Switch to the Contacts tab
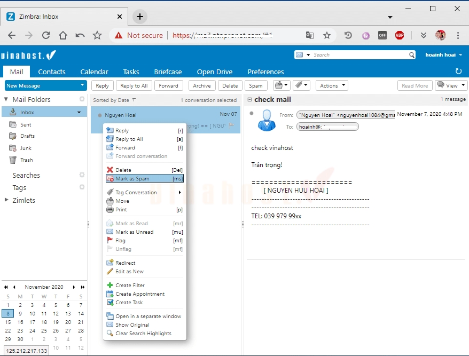Viewport: 469px width, 356px height. [x=52, y=72]
